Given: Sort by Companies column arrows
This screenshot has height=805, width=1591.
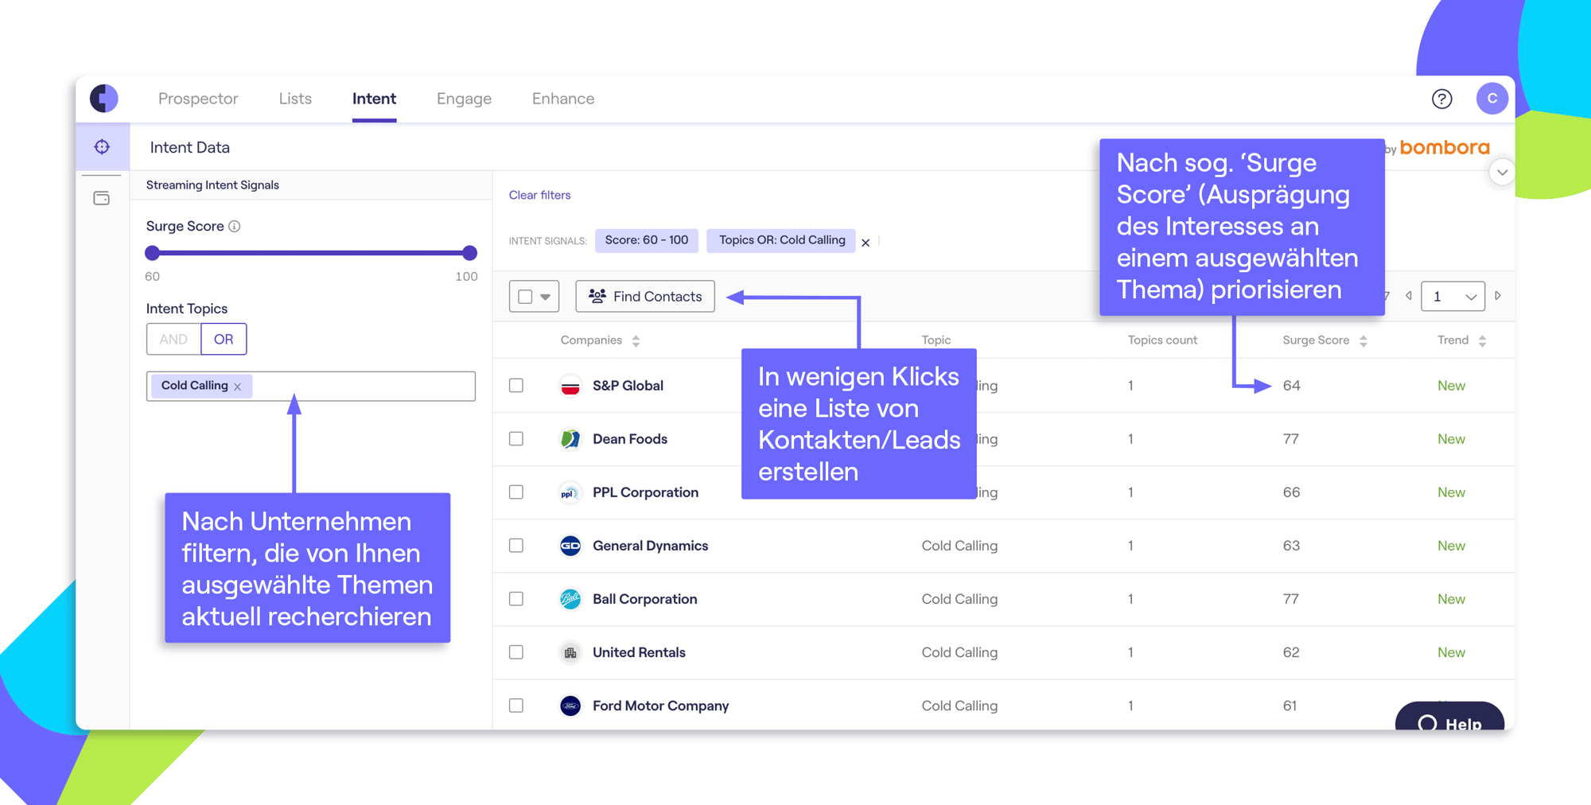Looking at the screenshot, I should point(636,341).
